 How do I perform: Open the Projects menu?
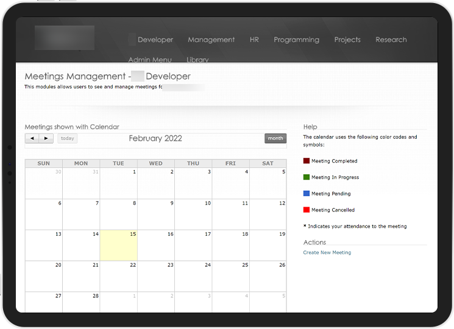pyautogui.click(x=347, y=40)
